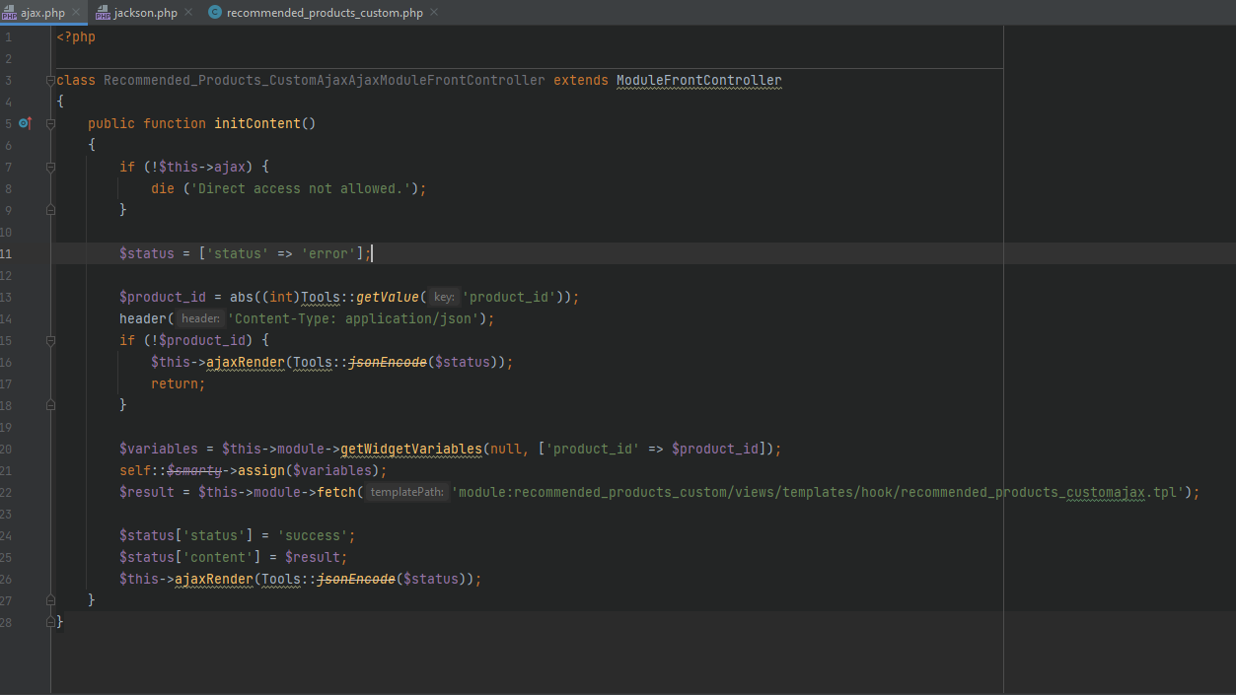Collapse the initContent function at line 5
The image size is (1236, 695).
tap(50, 123)
